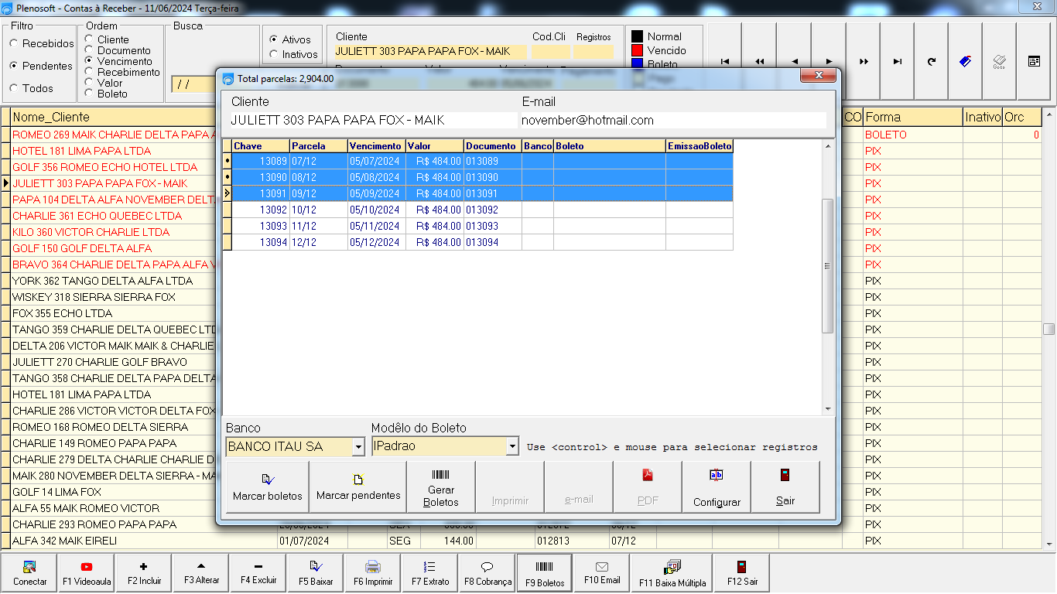
Task: Click Sair to exit boleto dialog
Action: (x=785, y=487)
